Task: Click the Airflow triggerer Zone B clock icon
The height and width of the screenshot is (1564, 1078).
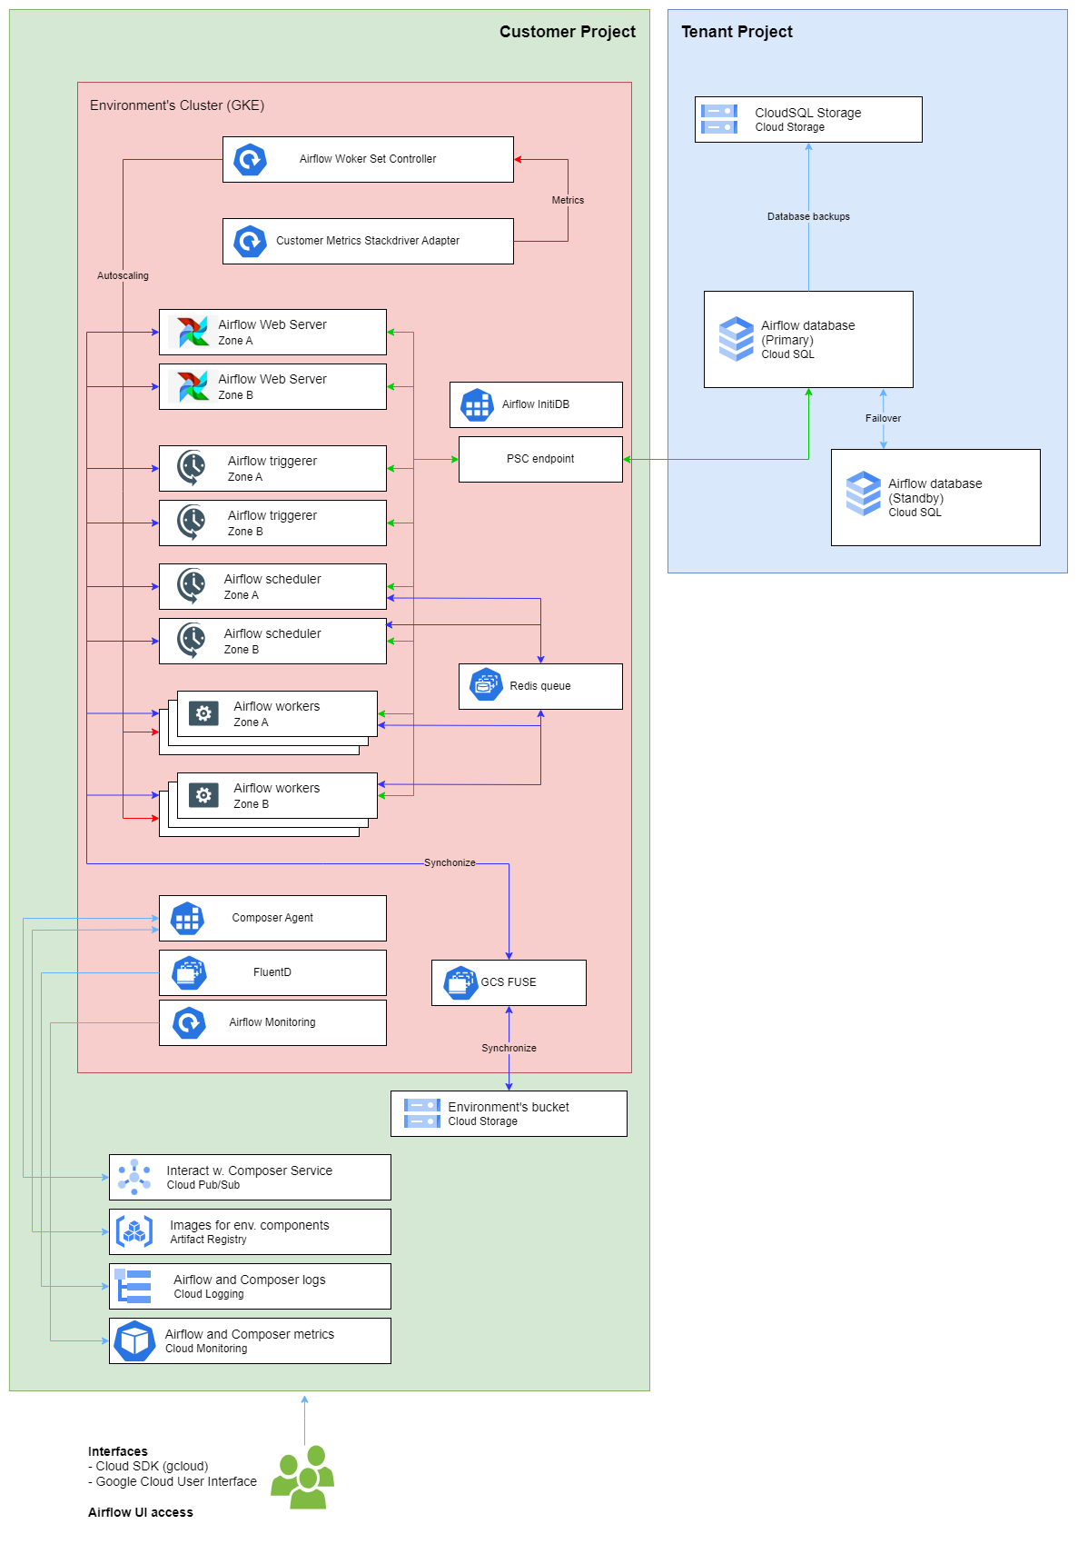Action: 191,523
